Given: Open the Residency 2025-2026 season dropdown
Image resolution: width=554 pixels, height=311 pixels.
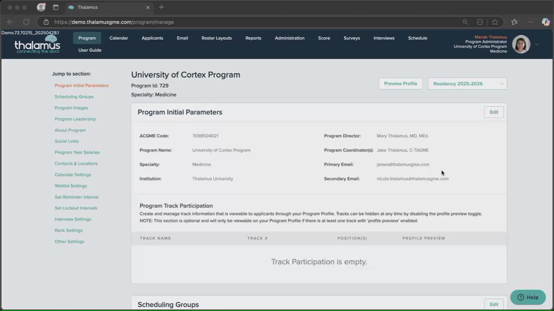Looking at the screenshot, I should click(467, 83).
